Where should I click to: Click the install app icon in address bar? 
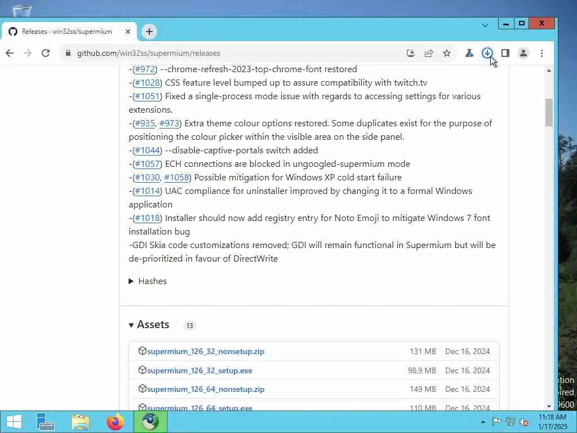point(411,53)
